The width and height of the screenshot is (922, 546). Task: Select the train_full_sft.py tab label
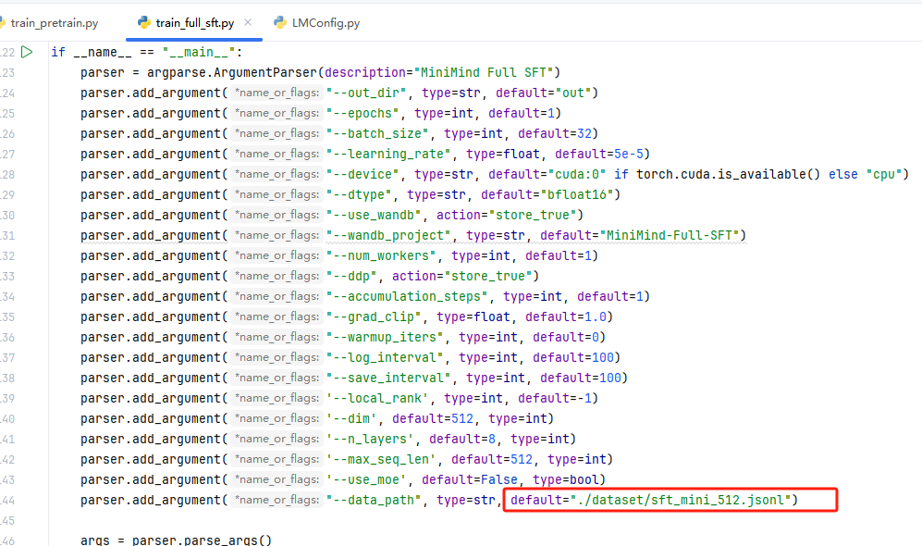coord(195,22)
